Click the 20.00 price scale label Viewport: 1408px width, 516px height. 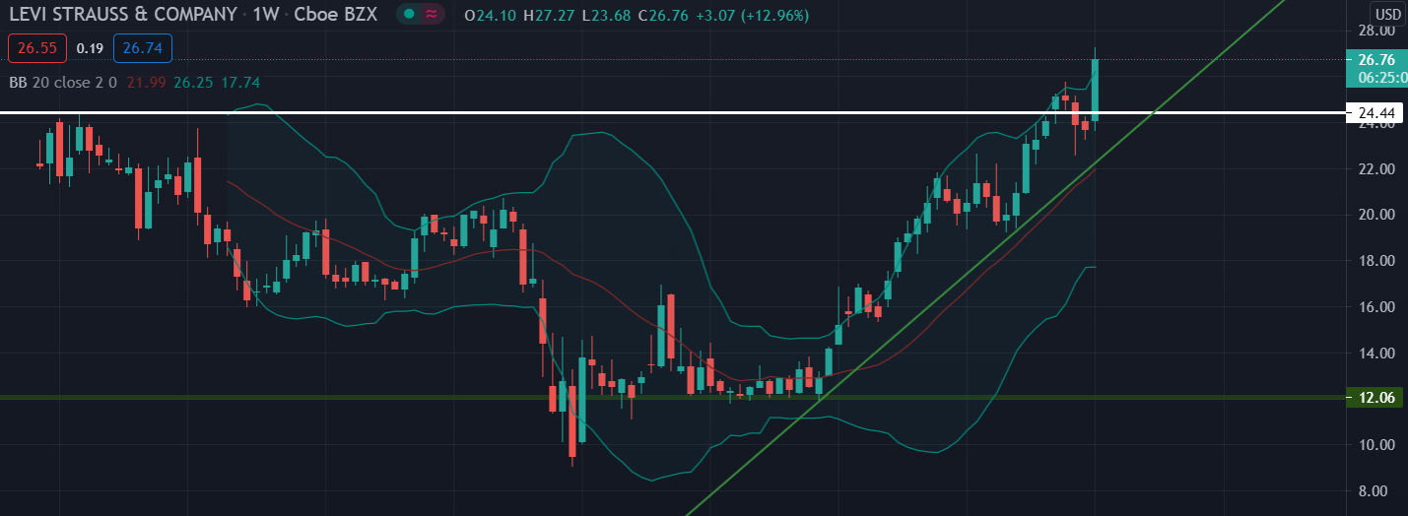(1375, 215)
